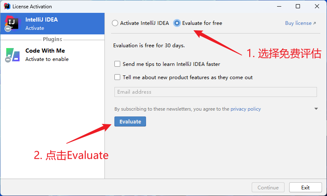Open the Buy license link
The image size is (327, 196).
pyautogui.click(x=300, y=23)
